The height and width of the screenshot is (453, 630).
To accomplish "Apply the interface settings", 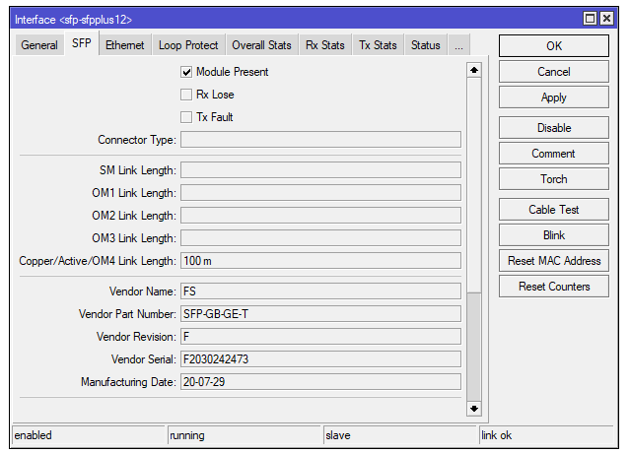I will click(554, 97).
